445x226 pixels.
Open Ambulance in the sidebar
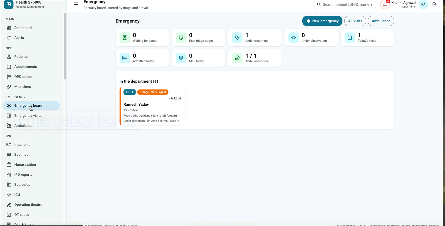point(31,126)
